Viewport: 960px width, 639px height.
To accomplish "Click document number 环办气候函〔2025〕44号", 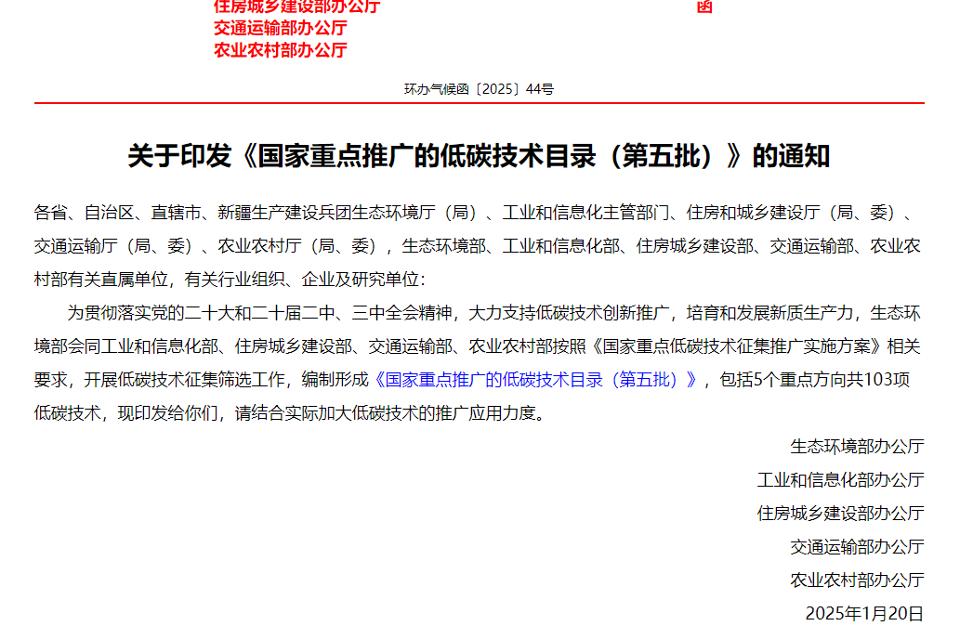I will pos(479,89).
